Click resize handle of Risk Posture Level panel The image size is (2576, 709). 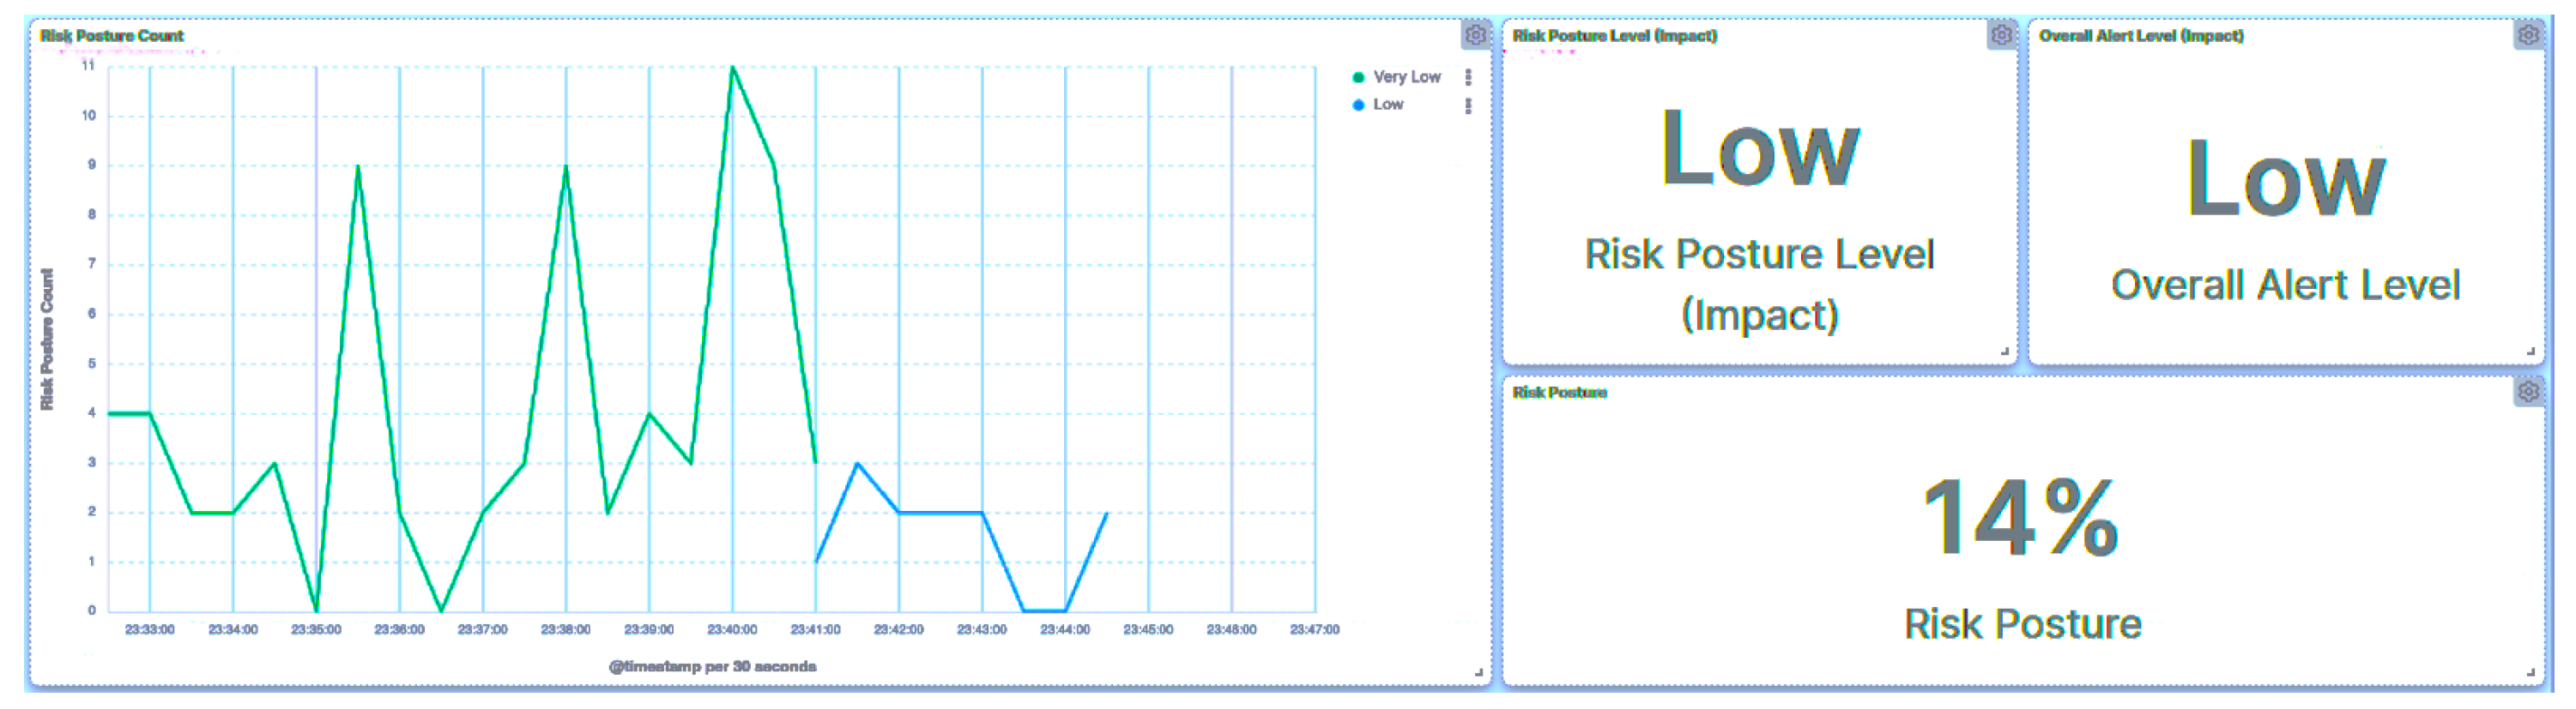click(2004, 351)
